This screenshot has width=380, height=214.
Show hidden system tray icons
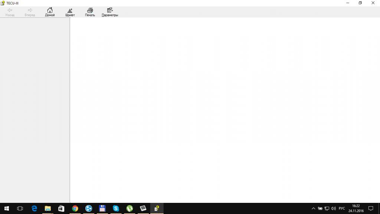coord(313,208)
